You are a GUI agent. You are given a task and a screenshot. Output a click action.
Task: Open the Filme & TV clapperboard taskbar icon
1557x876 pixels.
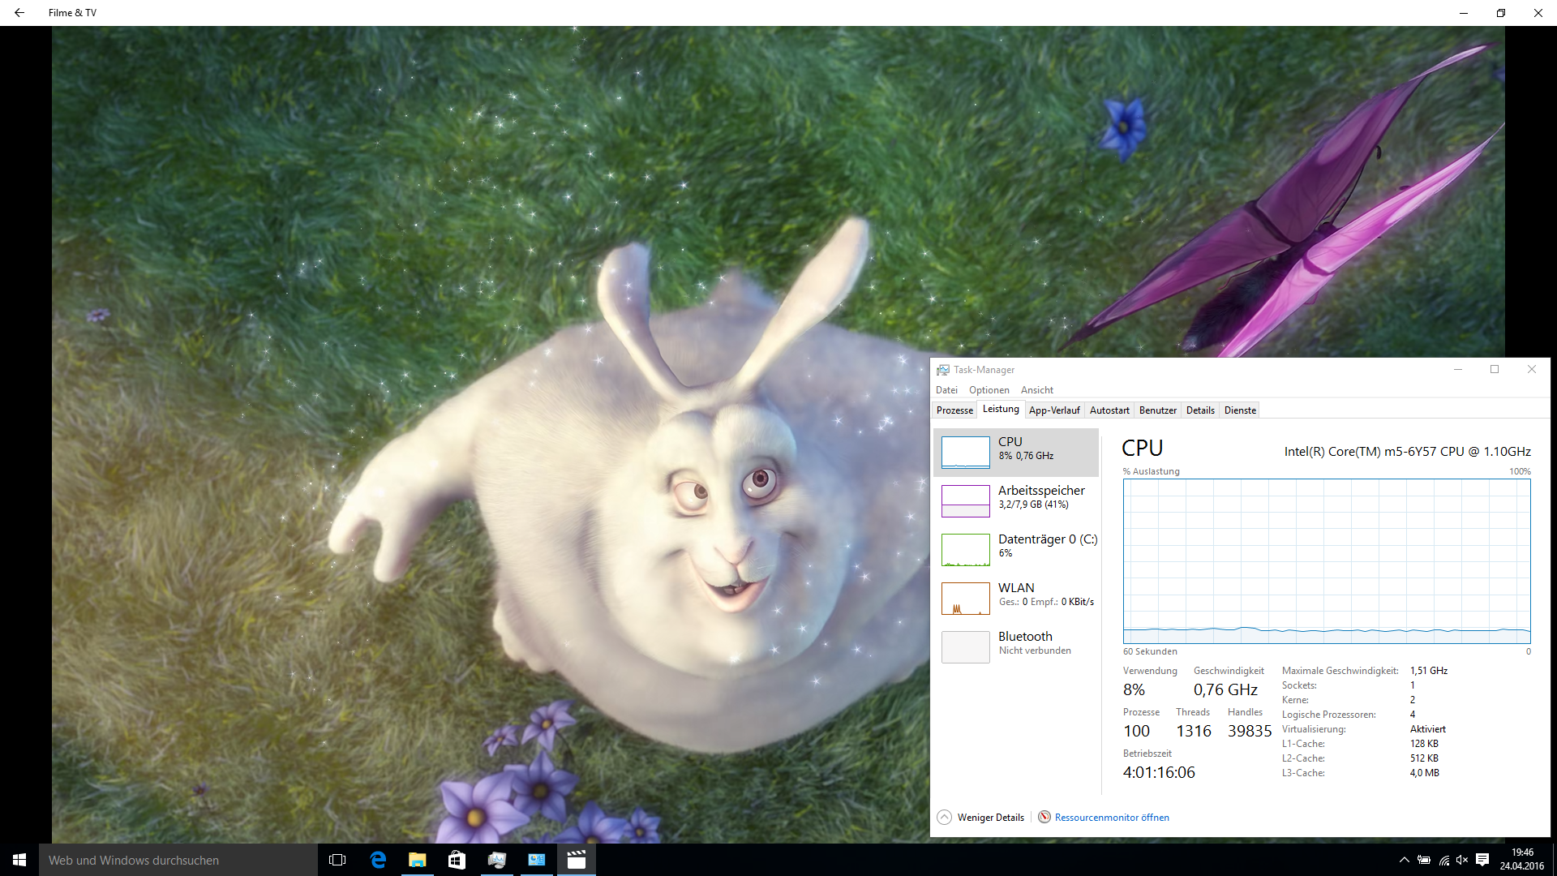coord(577,860)
